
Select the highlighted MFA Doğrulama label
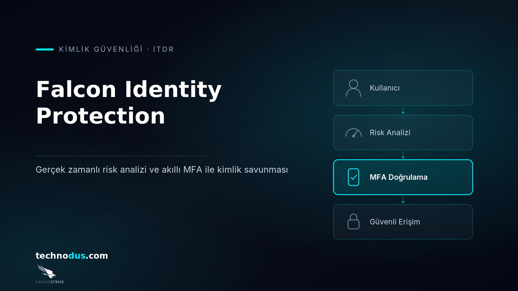pyautogui.click(x=399, y=177)
